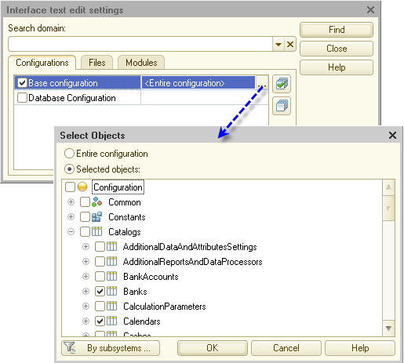Check the Common branch checkbox
This screenshot has height=363, width=404.
[x=85, y=202]
